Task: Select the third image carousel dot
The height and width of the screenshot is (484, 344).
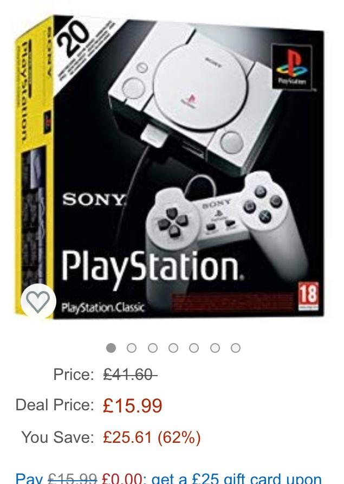Action: (152, 348)
